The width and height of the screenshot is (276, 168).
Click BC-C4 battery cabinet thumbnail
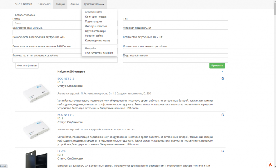36,159
